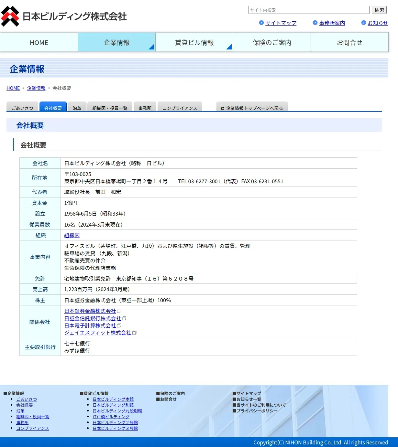Select the 会社概要 tab
Viewport: 398px width, 447px height.
[x=53, y=107]
